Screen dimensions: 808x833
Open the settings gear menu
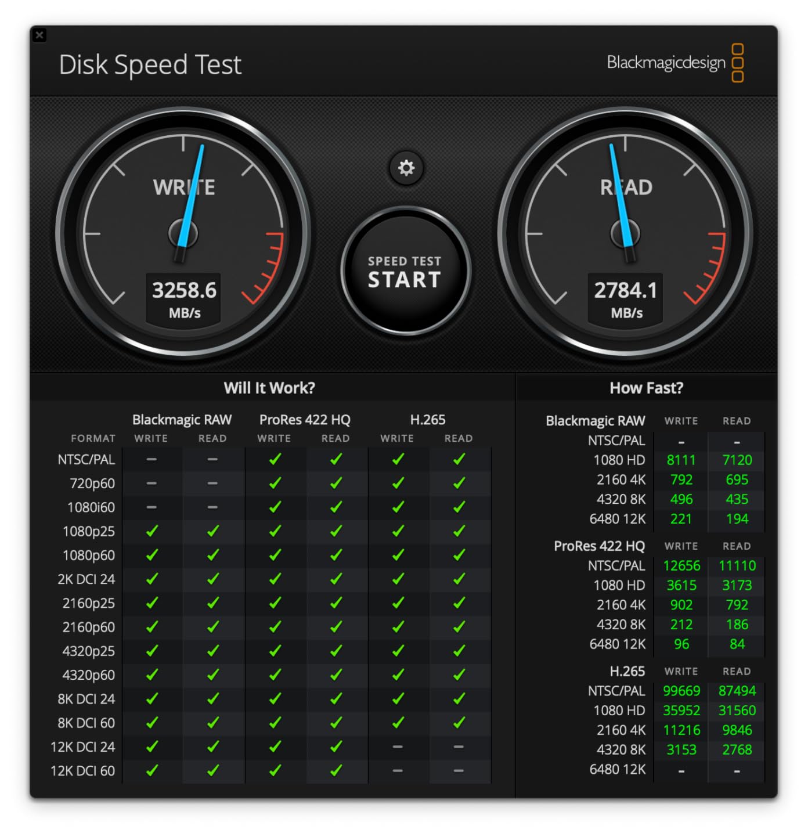405,168
